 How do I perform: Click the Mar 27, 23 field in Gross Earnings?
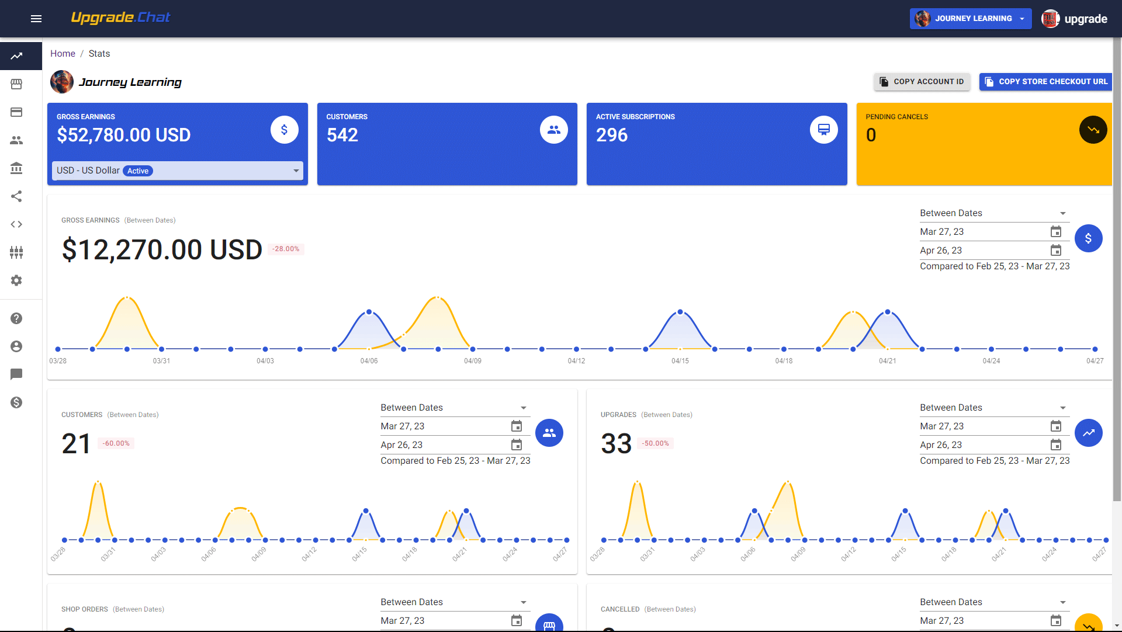coord(995,232)
